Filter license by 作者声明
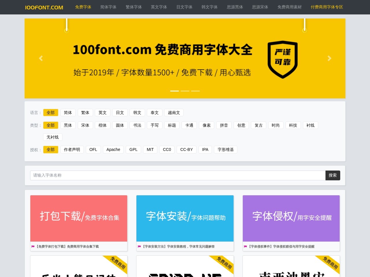 72,149
